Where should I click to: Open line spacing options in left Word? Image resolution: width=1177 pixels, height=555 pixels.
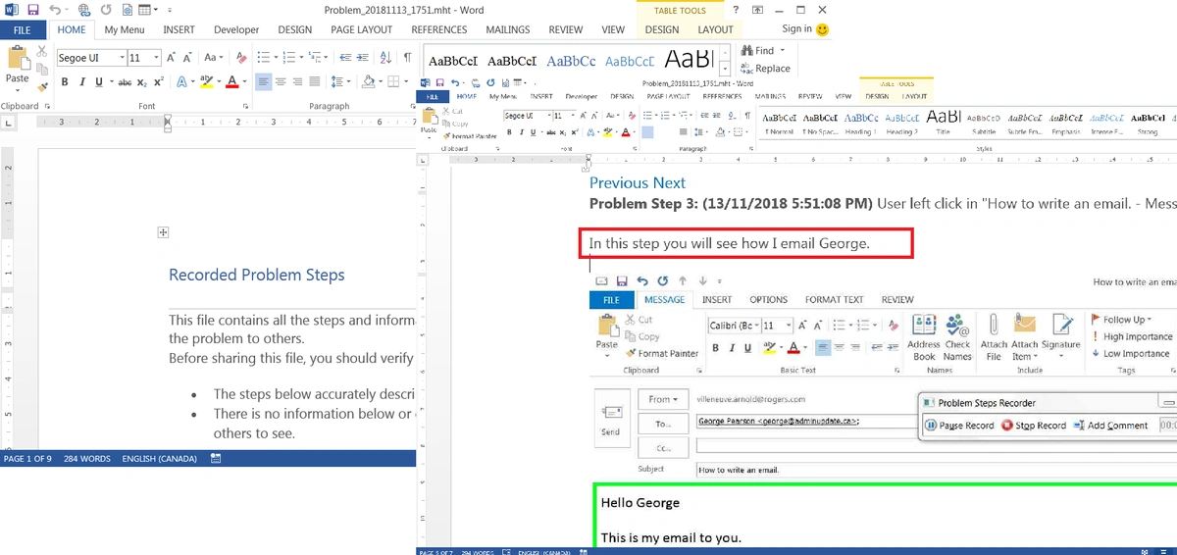click(x=338, y=82)
